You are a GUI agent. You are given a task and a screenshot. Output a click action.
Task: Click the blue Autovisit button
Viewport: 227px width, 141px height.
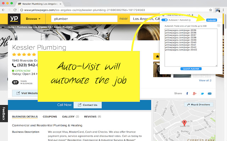click(x=211, y=20)
